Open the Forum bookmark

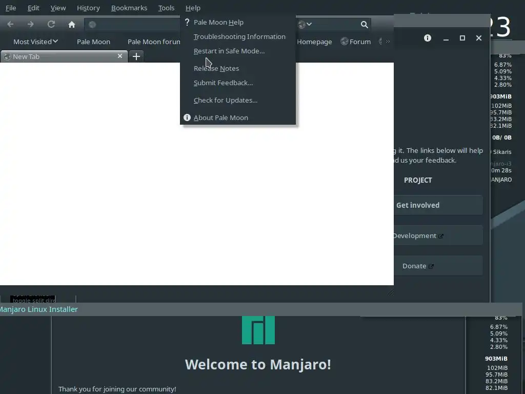pyautogui.click(x=356, y=42)
